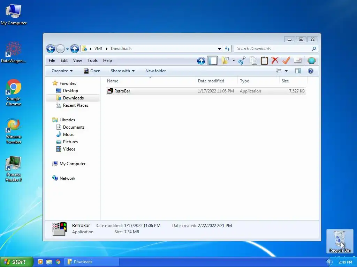
Task: Open dropdown arrow next to Folder Options icon
Action: point(234,60)
